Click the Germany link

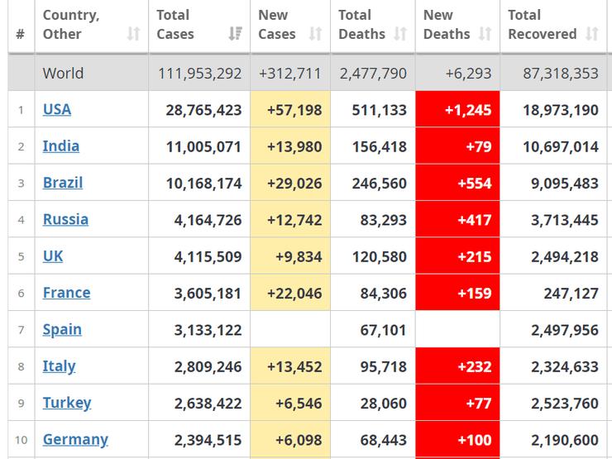[x=75, y=439]
